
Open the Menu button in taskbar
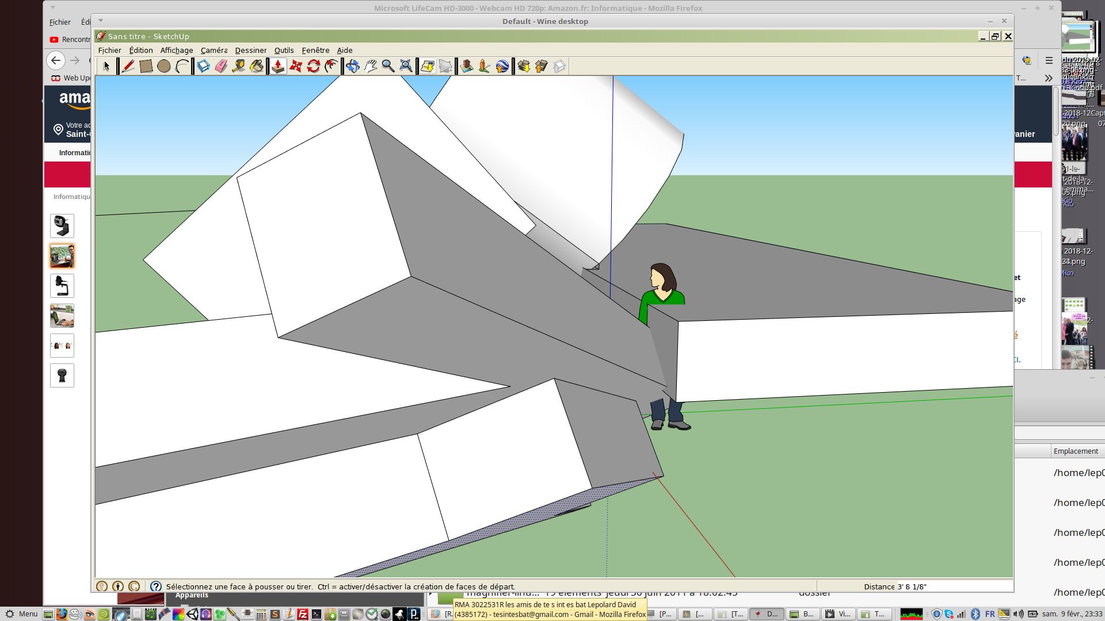pos(22,614)
